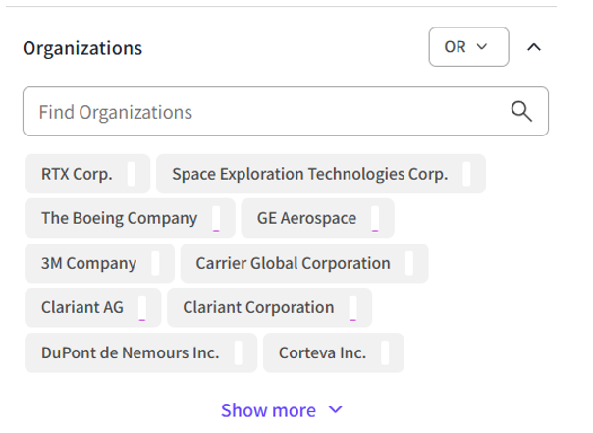Viewport: 593px width, 433px height.
Task: Click the icon beside Corteva Inc.
Action: pos(385,352)
